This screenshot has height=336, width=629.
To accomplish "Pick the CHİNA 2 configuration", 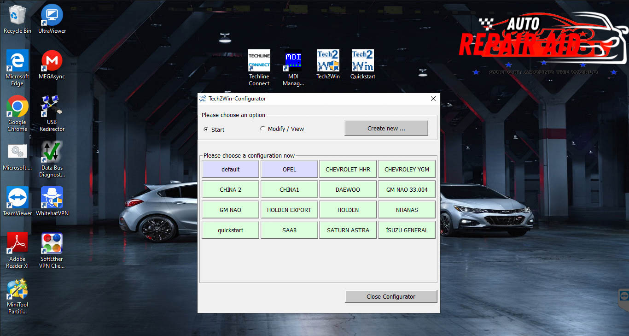I will [230, 189].
